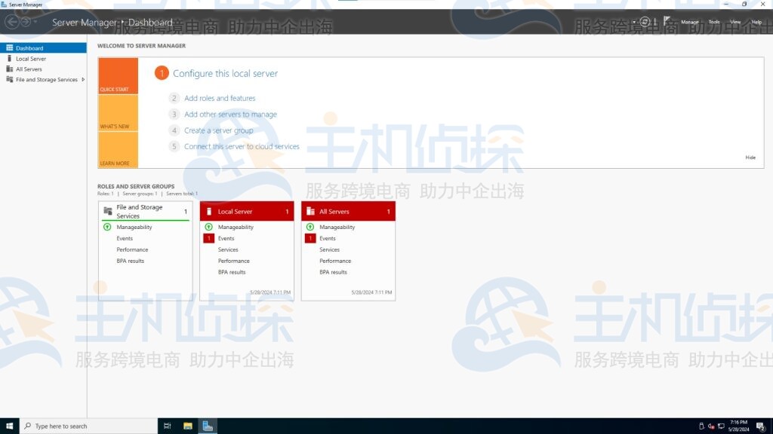Hide the Welcome to Server Manager tile
Image resolution: width=773 pixels, height=434 pixels.
click(x=750, y=157)
